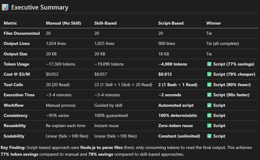Select the checkmark in the Scalability row
The image size is (260, 160).
(x=209, y=136)
